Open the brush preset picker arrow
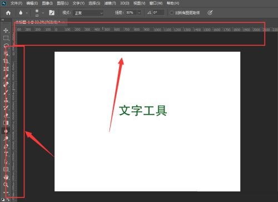Viewport: 278px width, 202px height. tap(43, 13)
